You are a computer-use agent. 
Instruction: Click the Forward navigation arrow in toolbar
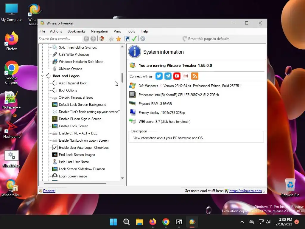93,39
